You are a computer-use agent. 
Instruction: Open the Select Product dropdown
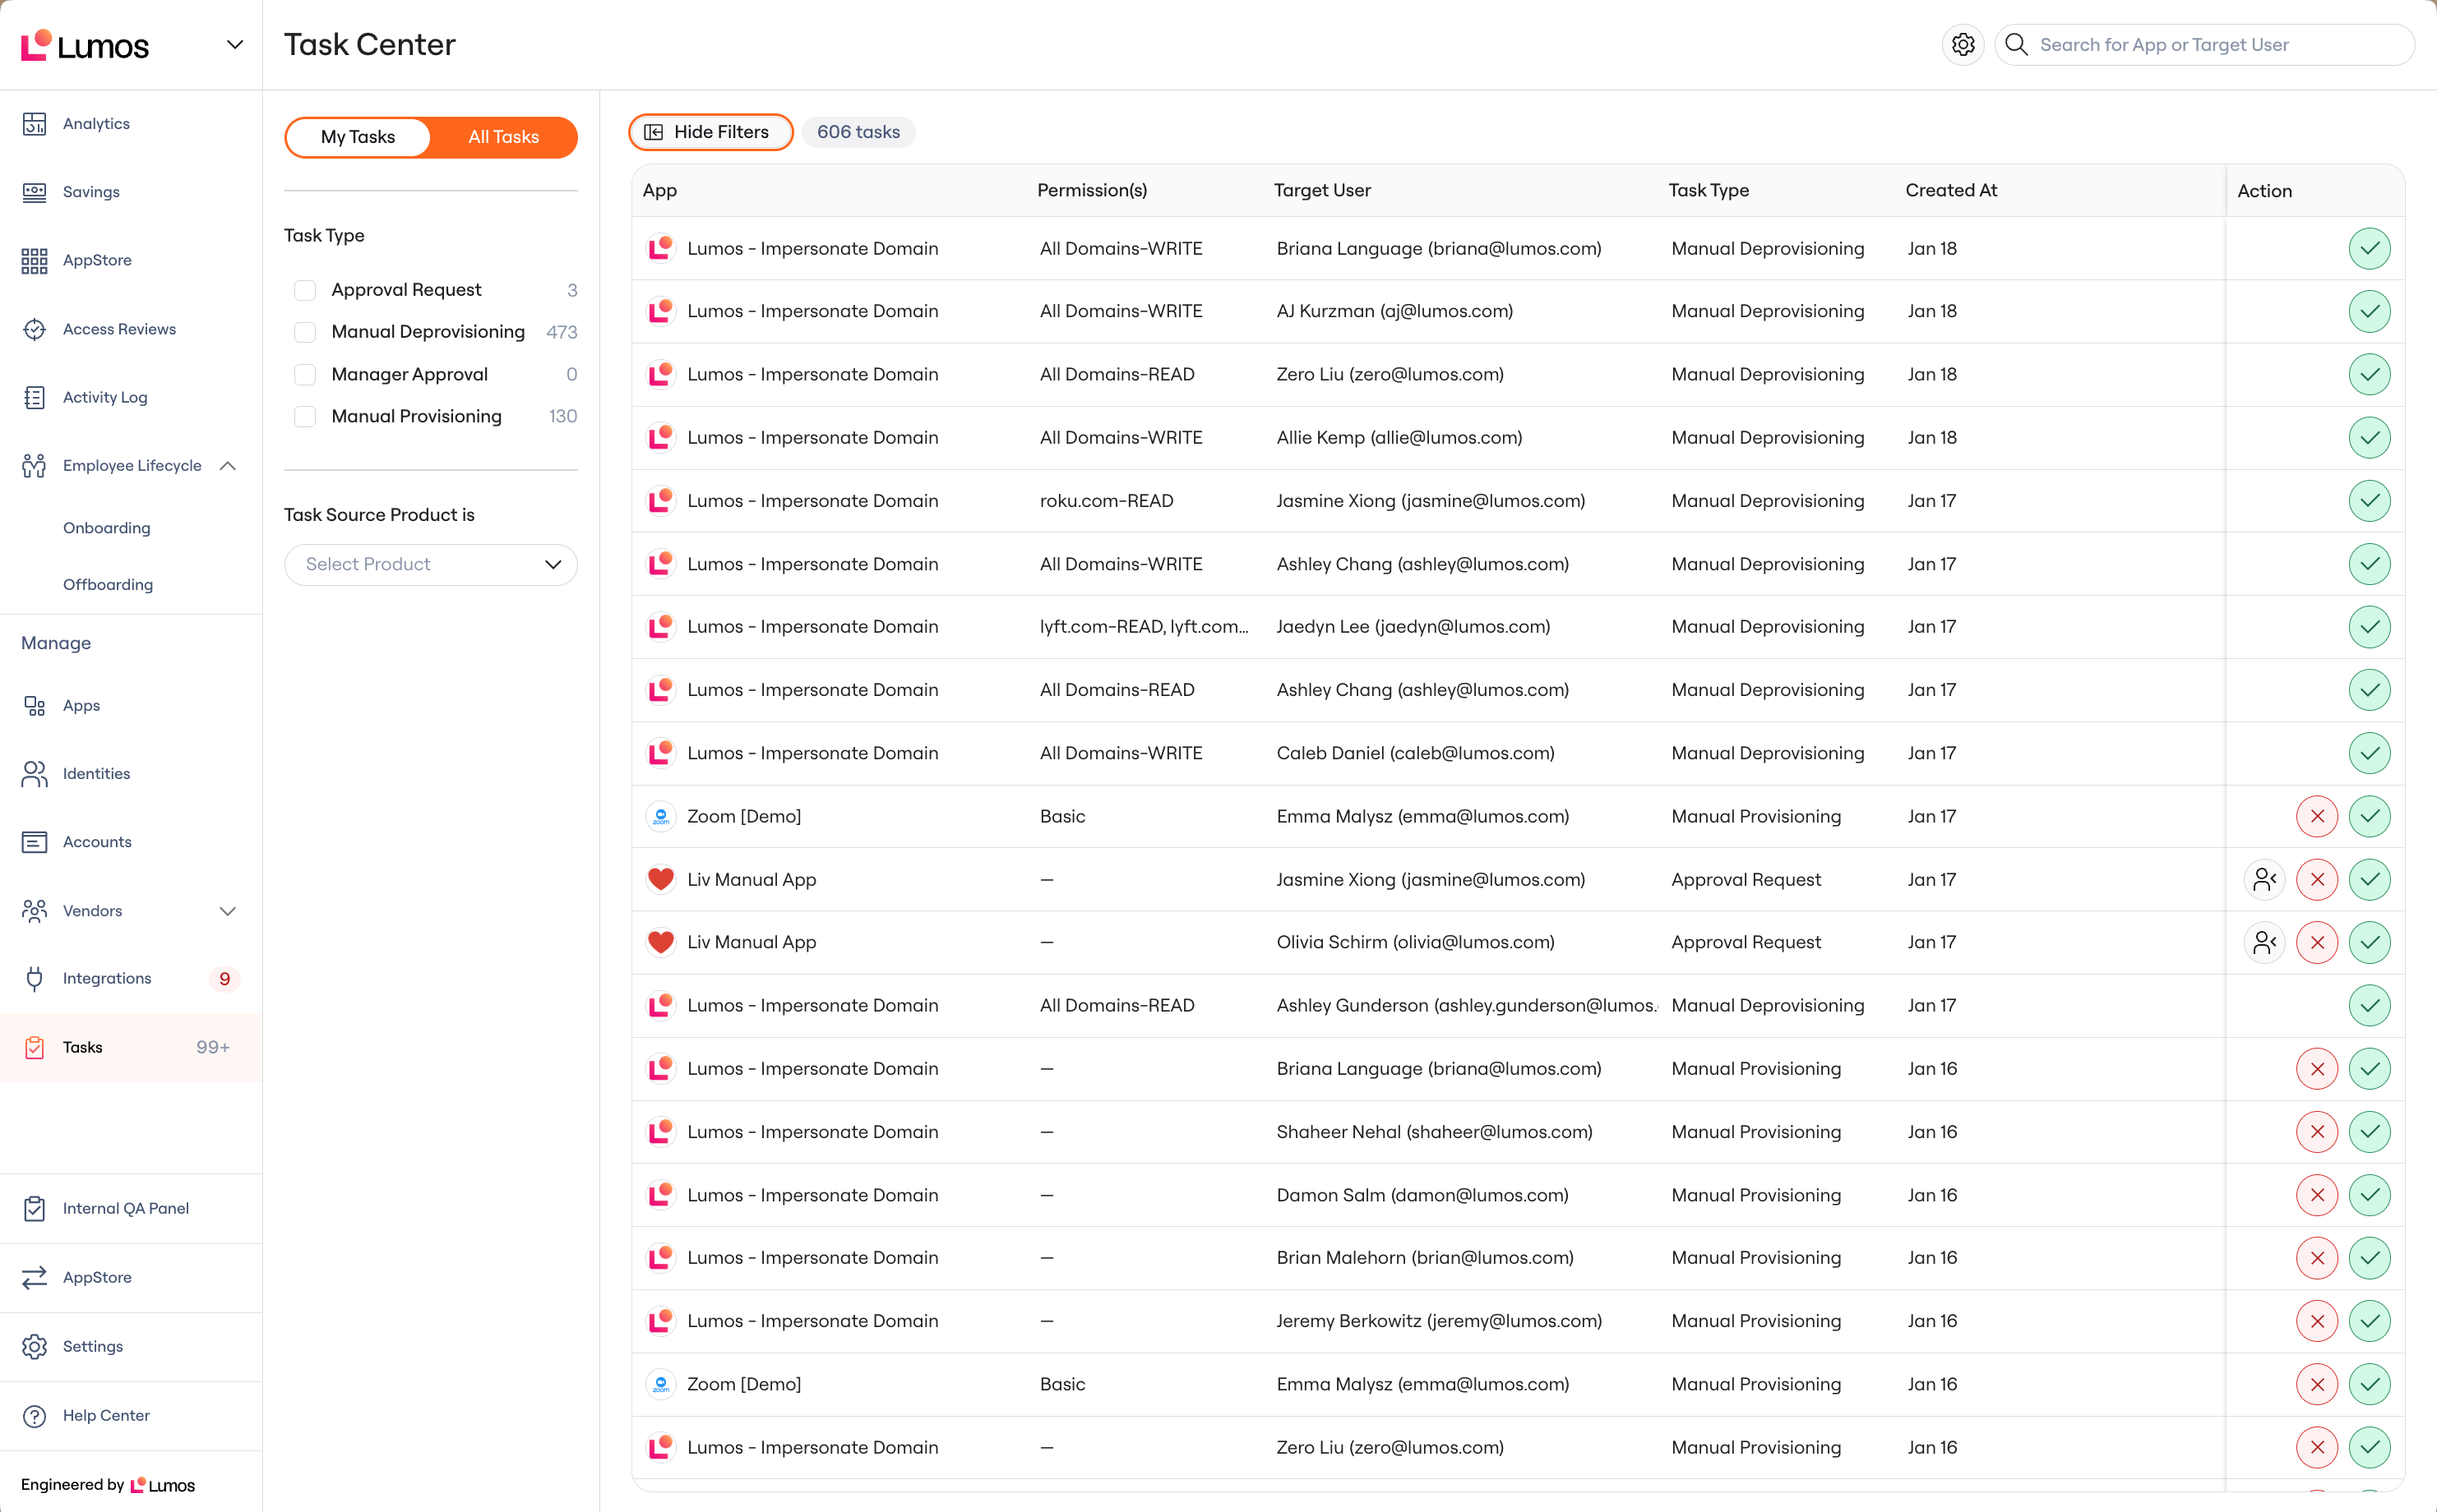[x=431, y=564]
